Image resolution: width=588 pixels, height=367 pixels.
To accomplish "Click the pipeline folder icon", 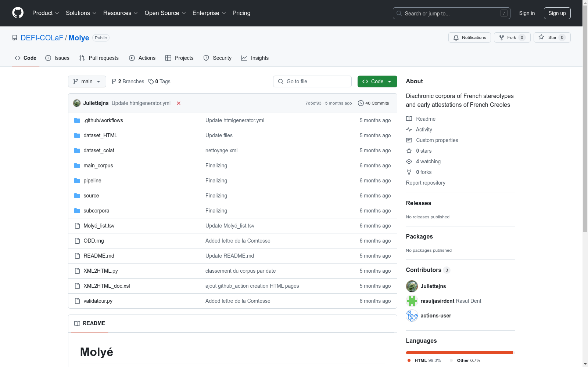I will 77,181.
